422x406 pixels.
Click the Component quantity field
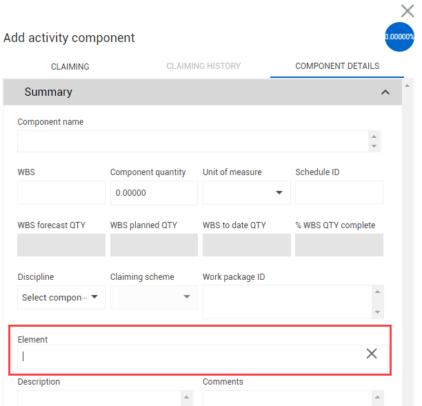point(153,193)
